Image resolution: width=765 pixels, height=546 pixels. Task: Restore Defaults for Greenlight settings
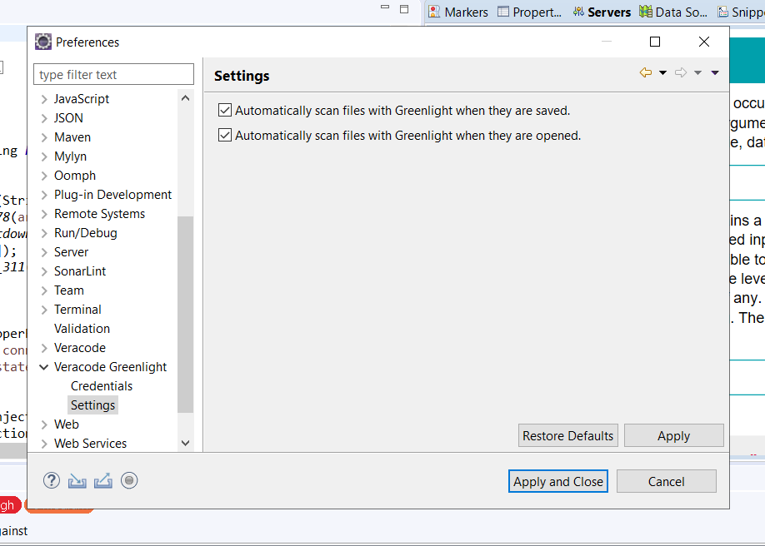567,435
